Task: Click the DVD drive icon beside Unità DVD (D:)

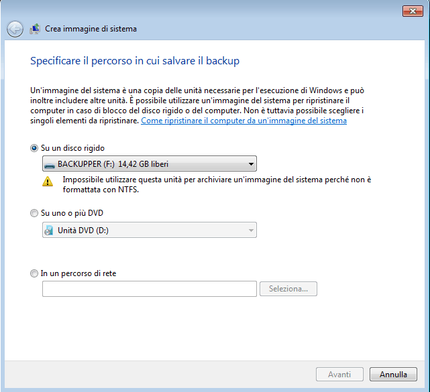Action: tap(49, 231)
